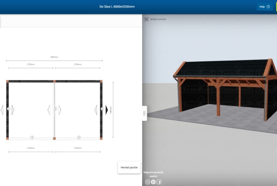Viewport: 277px width, 186px height.
Task: Click info icon on middle divider wall
Action: click(55, 109)
